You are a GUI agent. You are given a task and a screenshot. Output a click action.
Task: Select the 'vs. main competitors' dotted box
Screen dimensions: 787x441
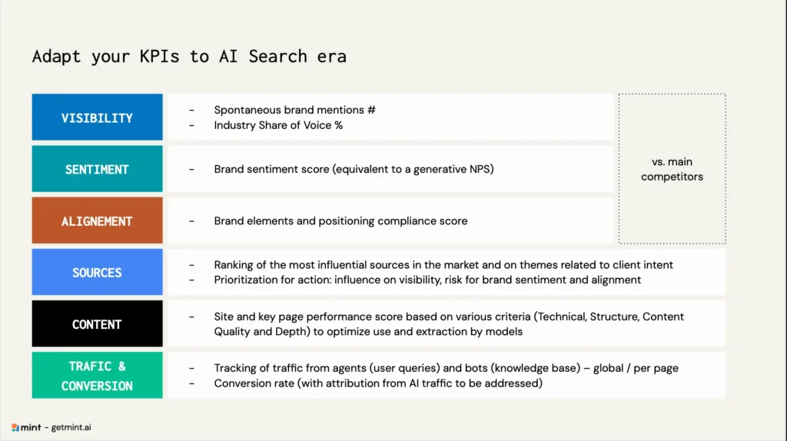[x=672, y=169]
